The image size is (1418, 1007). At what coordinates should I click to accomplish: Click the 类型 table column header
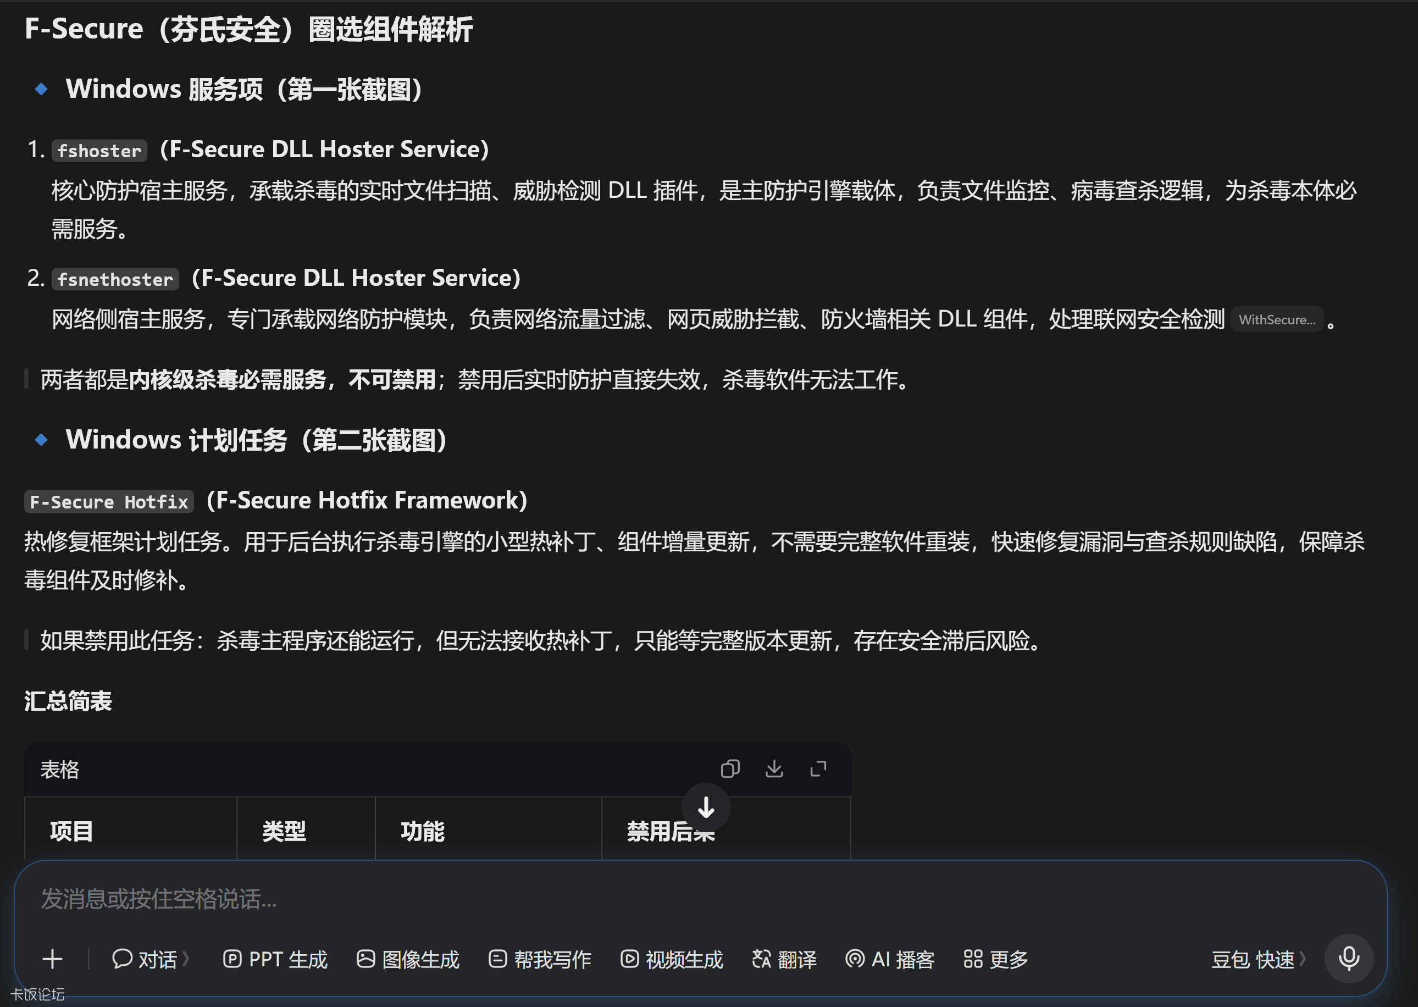[306, 831]
